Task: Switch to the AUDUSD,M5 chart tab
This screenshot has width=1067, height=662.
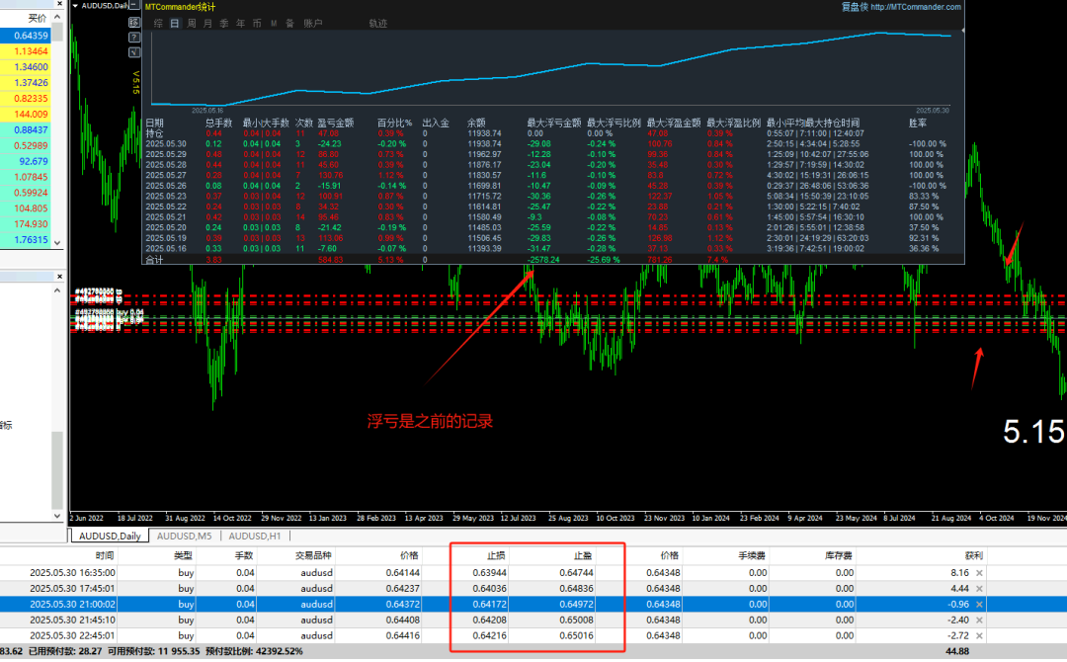Action: click(x=185, y=537)
